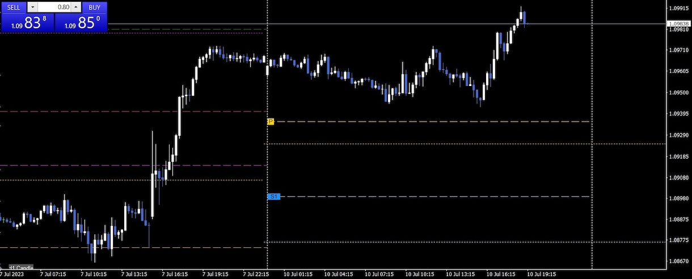
Task: Click the 1.09185 price scale value
Action: 678,157
